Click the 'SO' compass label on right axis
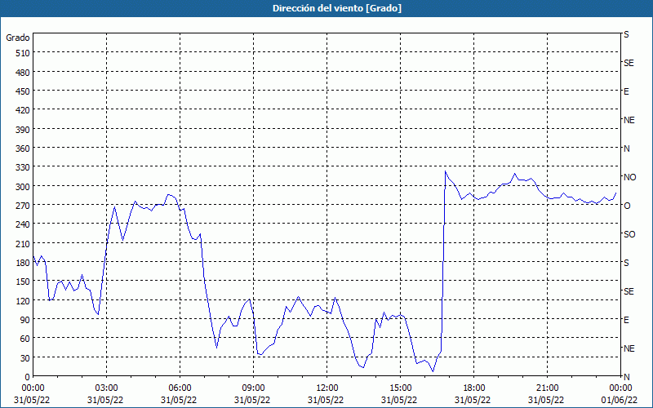Screen dimensions: 653x408 629,234
